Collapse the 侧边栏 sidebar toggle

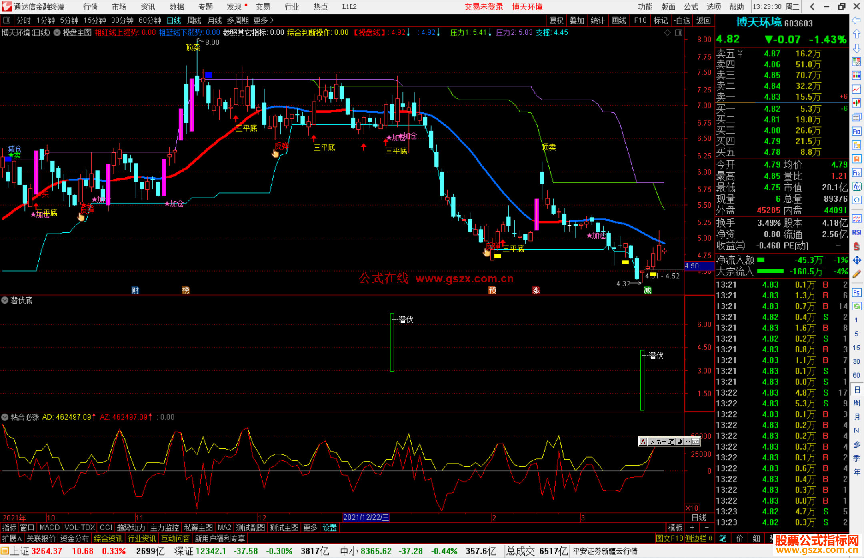(x=699, y=538)
